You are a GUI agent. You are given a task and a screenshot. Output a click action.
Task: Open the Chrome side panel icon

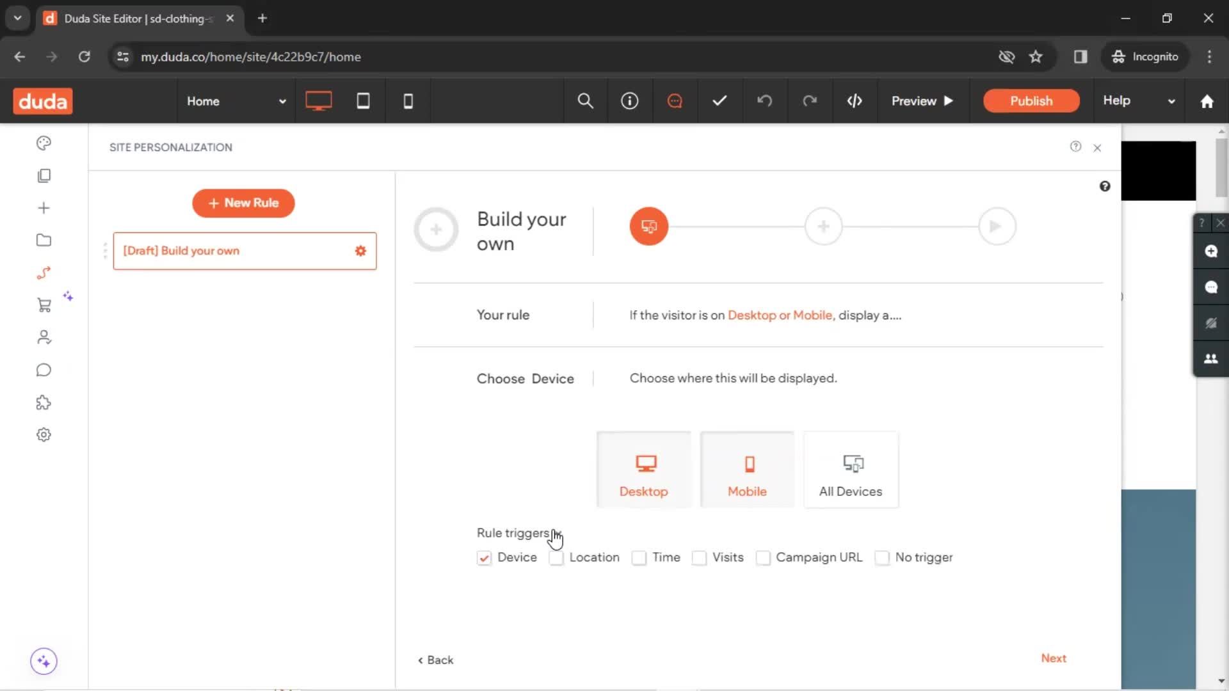tap(1080, 57)
